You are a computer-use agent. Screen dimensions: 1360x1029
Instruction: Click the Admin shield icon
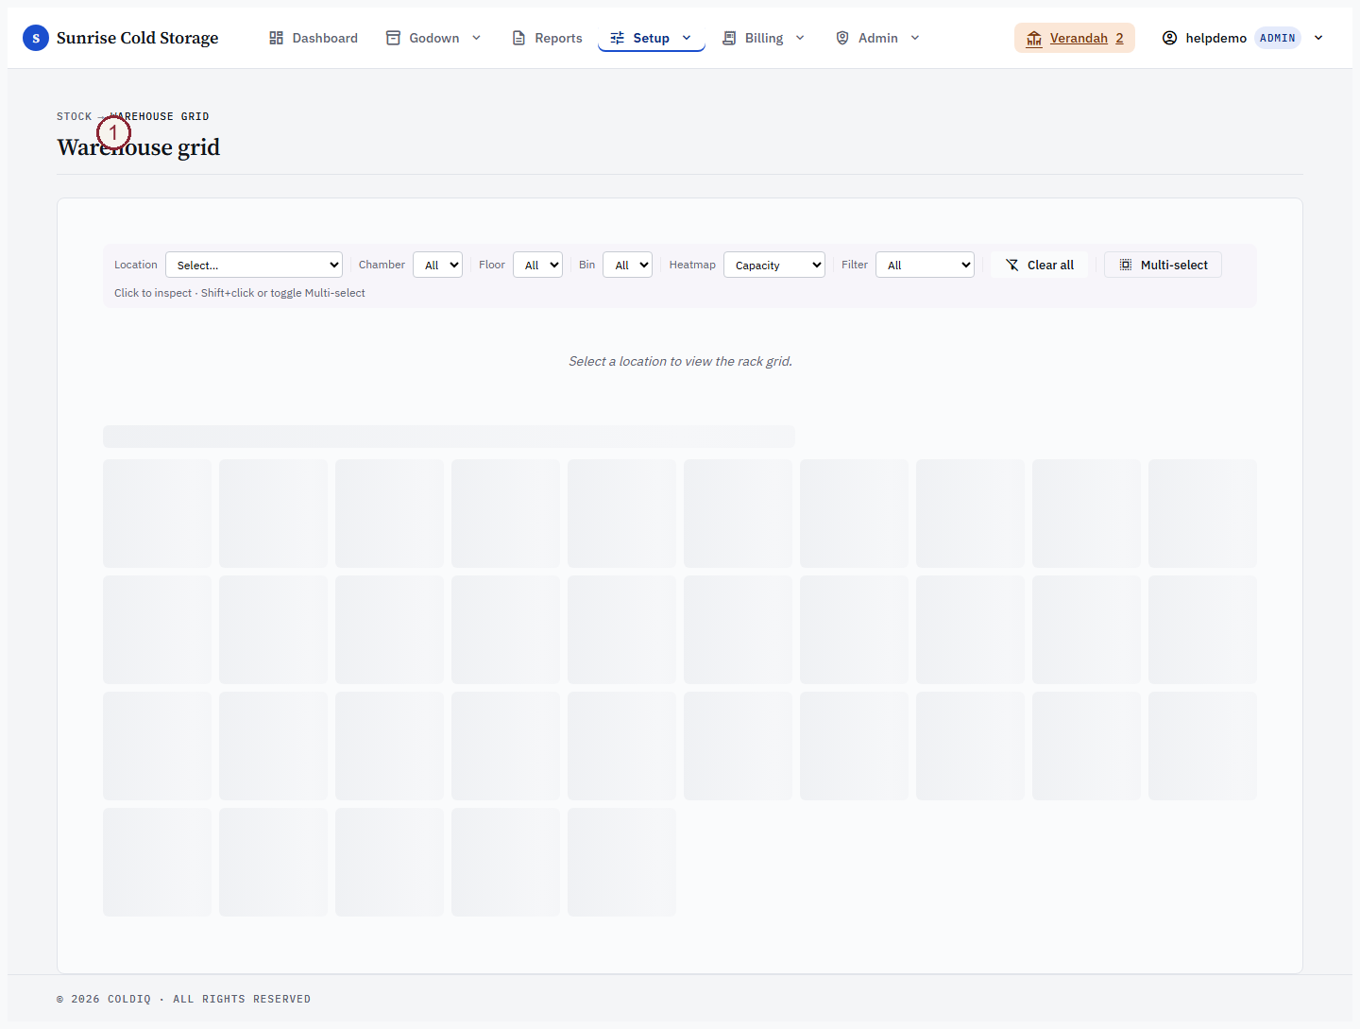point(842,38)
